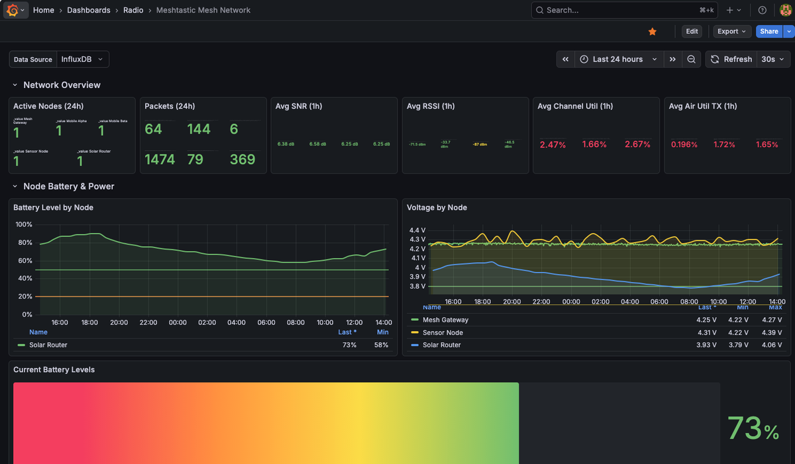The width and height of the screenshot is (795, 464).
Task: Zoom out time range with magnifier icon
Action: [x=691, y=59]
